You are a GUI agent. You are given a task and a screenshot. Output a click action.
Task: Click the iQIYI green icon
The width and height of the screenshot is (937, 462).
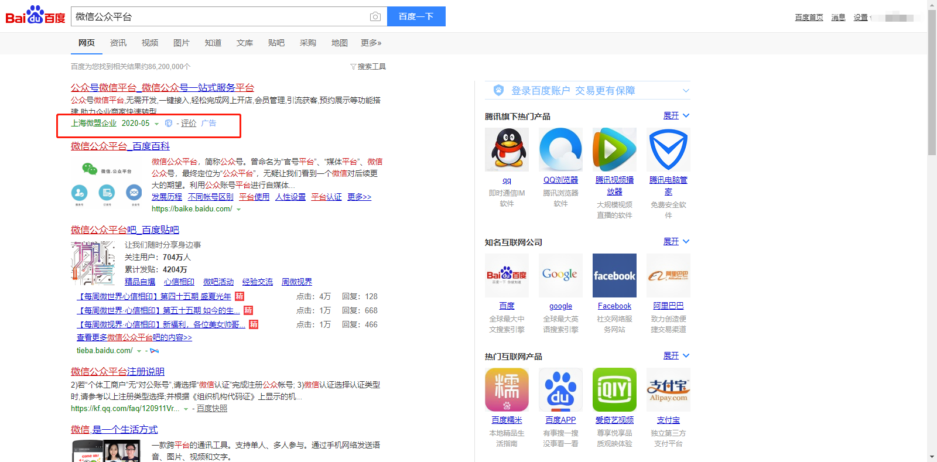pos(614,389)
